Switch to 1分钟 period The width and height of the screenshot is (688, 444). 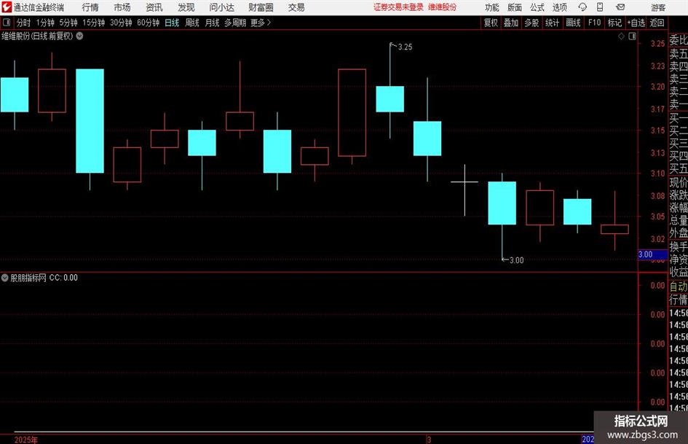45,23
